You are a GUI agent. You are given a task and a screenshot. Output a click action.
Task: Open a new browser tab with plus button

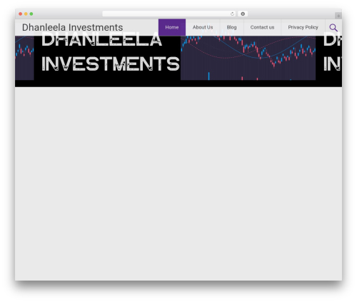[x=338, y=16]
